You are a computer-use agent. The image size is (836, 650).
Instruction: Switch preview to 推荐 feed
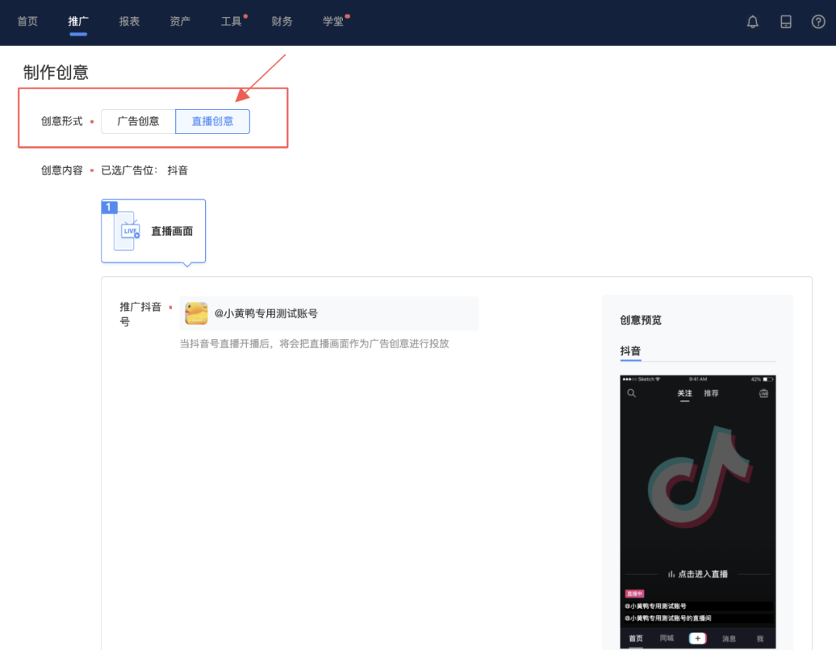(711, 393)
